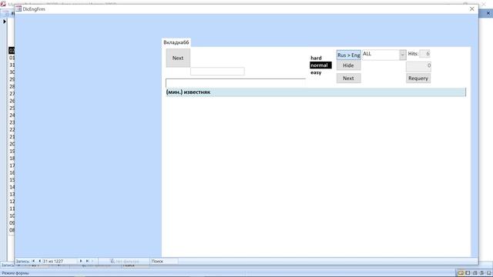Click the Hide button
Screen dimensions: 493x277
[x=348, y=65]
